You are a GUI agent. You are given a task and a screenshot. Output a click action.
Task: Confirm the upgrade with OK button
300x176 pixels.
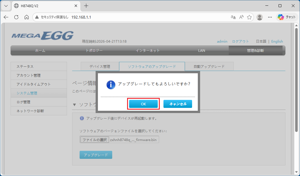pyautogui.click(x=143, y=104)
